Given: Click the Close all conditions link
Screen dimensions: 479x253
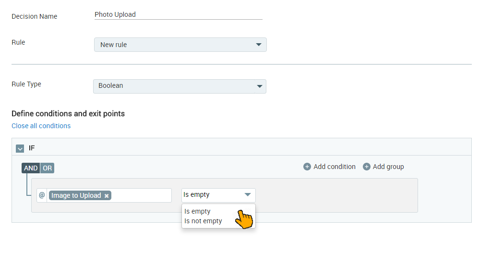Looking at the screenshot, I should tap(41, 126).
